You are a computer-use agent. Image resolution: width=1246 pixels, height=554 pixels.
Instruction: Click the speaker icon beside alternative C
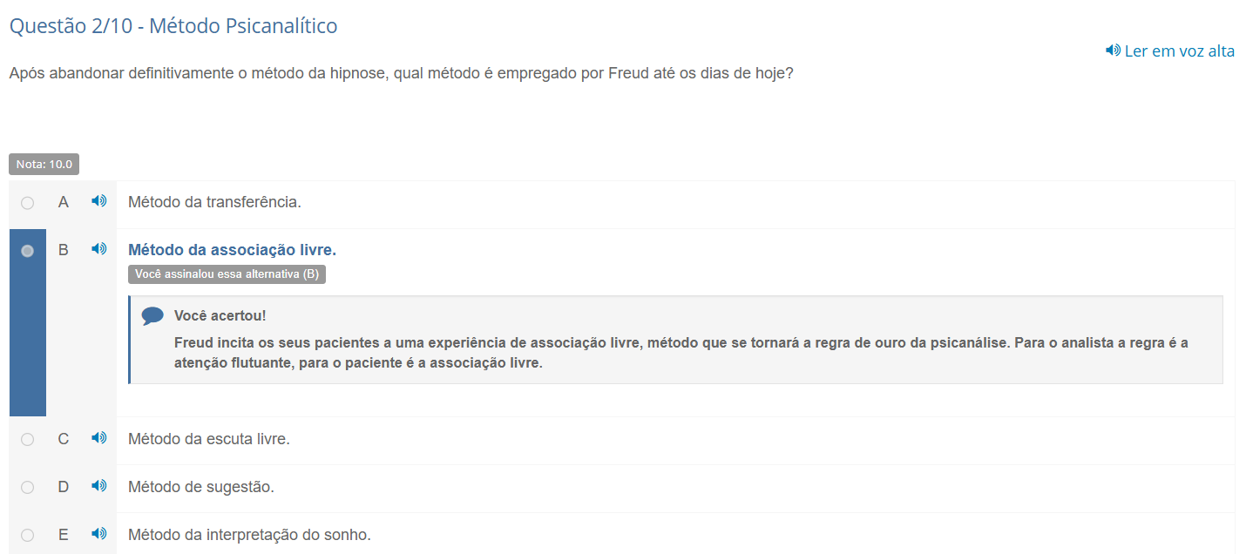pyautogui.click(x=99, y=438)
